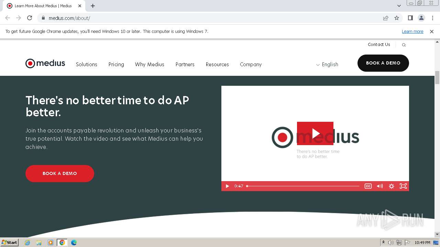Screen dimensions: 440x247
Task: Click the Medius logo in header
Action: pos(45,63)
